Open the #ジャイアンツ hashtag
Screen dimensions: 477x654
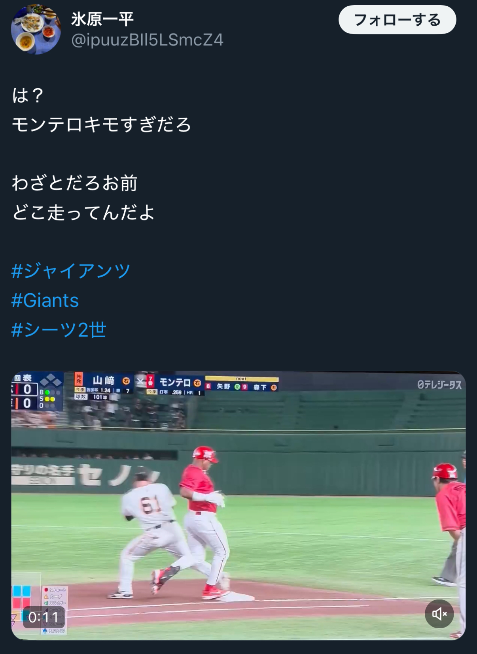coord(71,271)
